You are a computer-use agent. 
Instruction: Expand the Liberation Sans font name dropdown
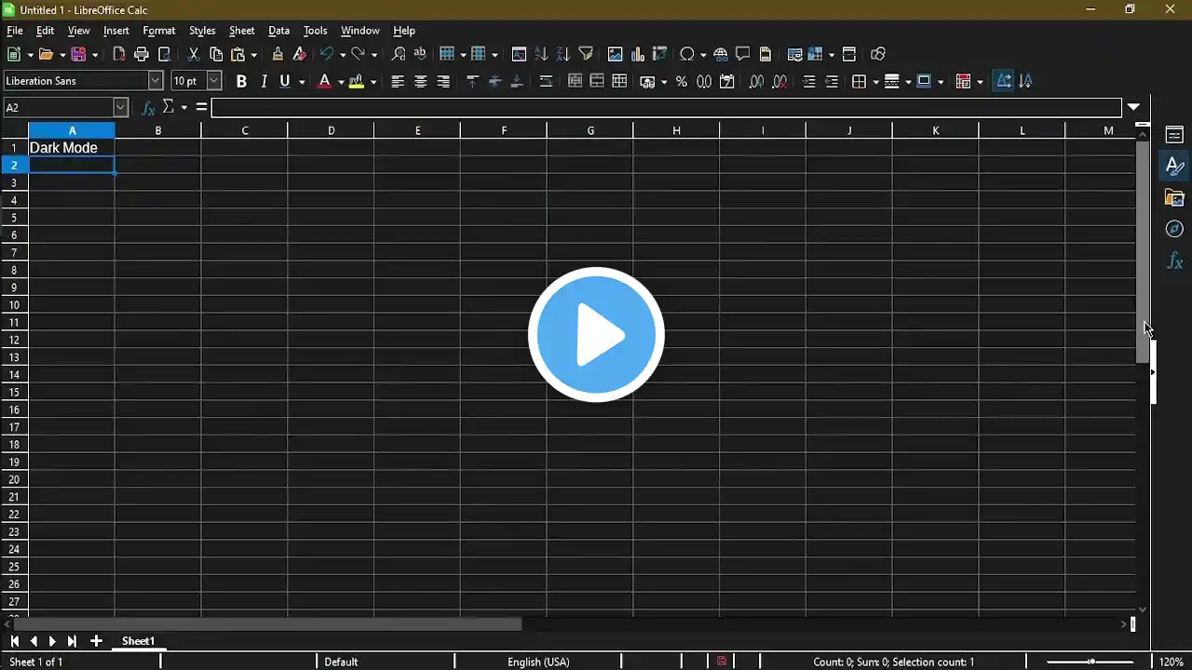point(156,82)
